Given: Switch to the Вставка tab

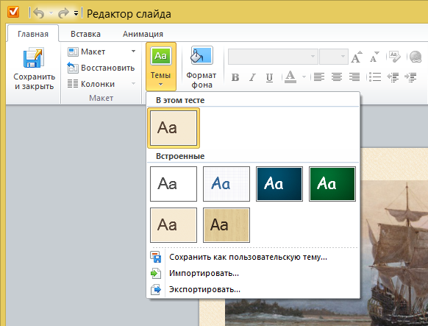Looking at the screenshot, I should (85, 34).
